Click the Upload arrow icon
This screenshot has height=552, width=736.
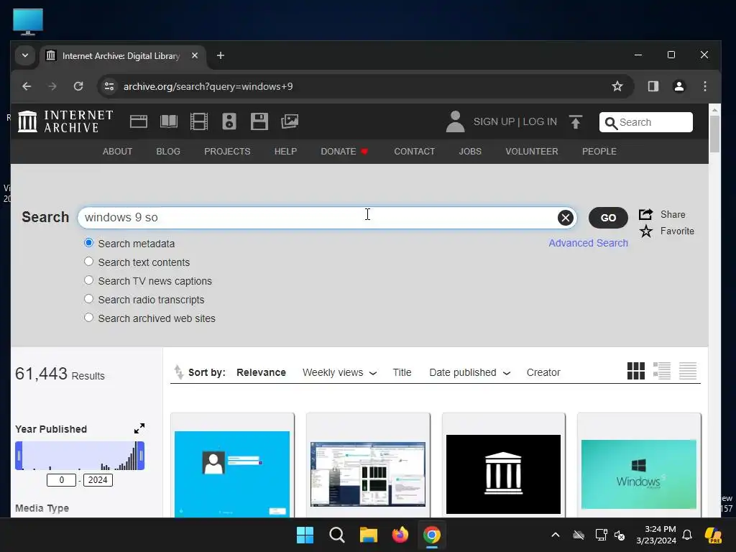(x=576, y=122)
